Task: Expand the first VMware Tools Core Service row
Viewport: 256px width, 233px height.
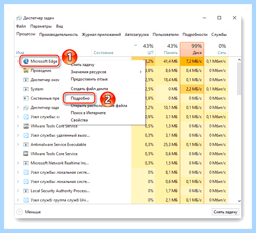Action: 18,126
